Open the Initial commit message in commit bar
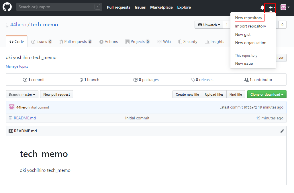294x193 pixels. tap(39, 107)
